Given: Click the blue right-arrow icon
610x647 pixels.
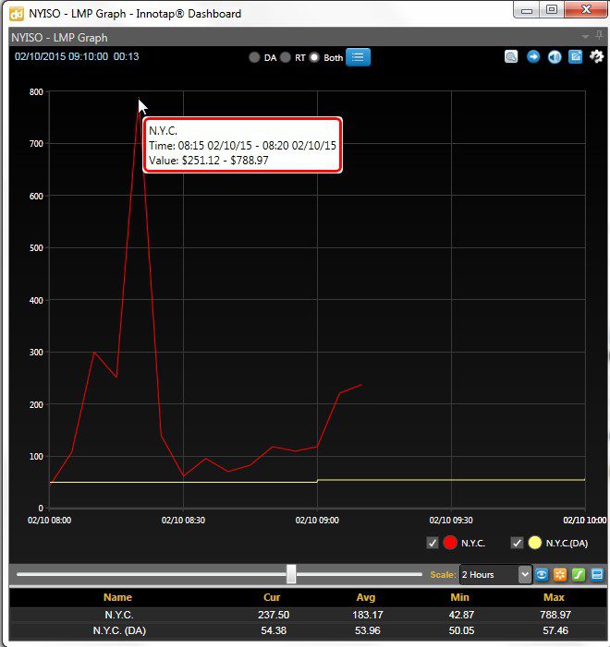Looking at the screenshot, I should [x=533, y=57].
